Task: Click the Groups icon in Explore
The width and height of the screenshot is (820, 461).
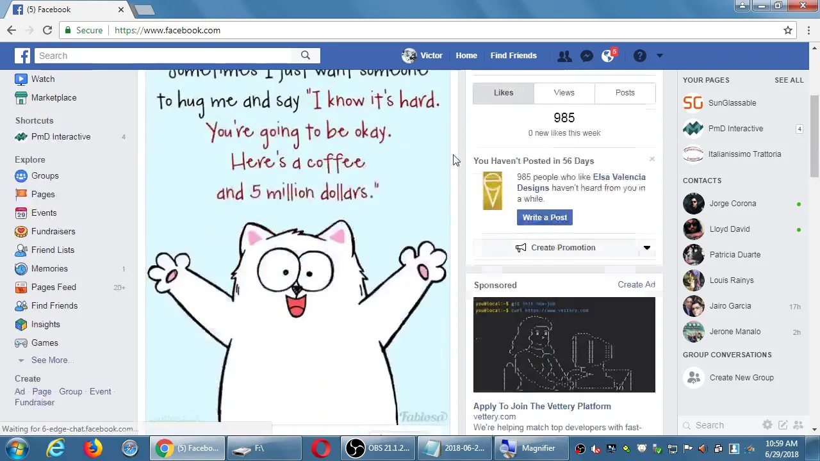Action: click(x=21, y=175)
